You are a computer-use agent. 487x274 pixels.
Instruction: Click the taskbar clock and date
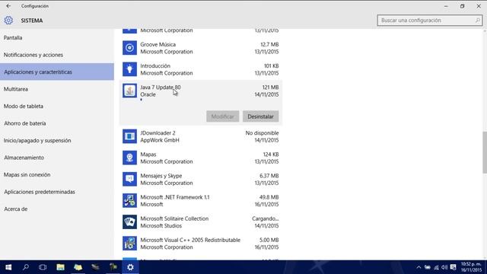471,267
